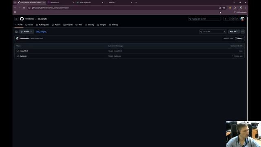Expand the file tree side panel
The width and height of the screenshot is (261, 147).
(x=16, y=32)
